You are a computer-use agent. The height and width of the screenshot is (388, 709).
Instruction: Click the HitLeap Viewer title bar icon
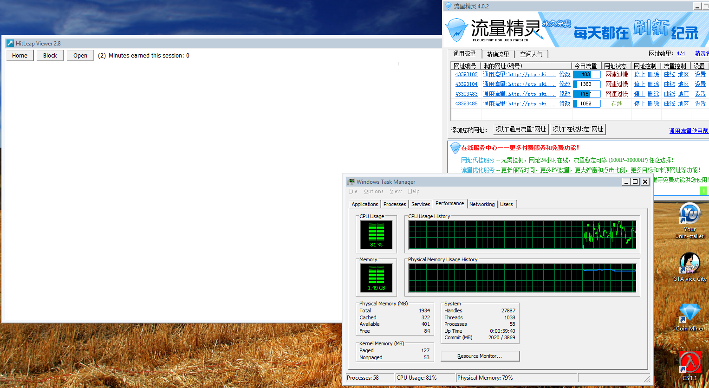coord(10,43)
